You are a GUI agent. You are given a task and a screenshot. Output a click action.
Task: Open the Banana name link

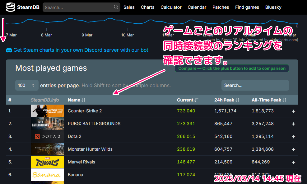pos(75,175)
